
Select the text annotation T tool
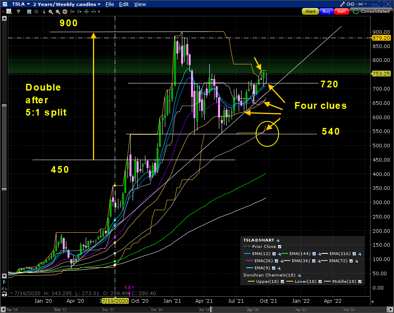(x=29, y=12)
